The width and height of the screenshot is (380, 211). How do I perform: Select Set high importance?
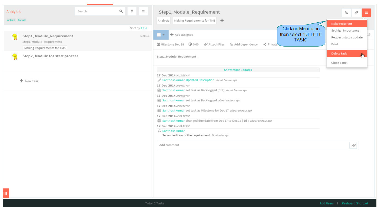point(347,31)
